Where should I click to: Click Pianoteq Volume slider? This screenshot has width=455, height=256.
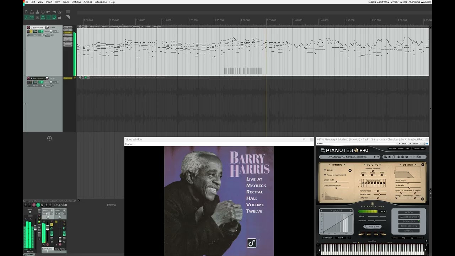coord(377,217)
